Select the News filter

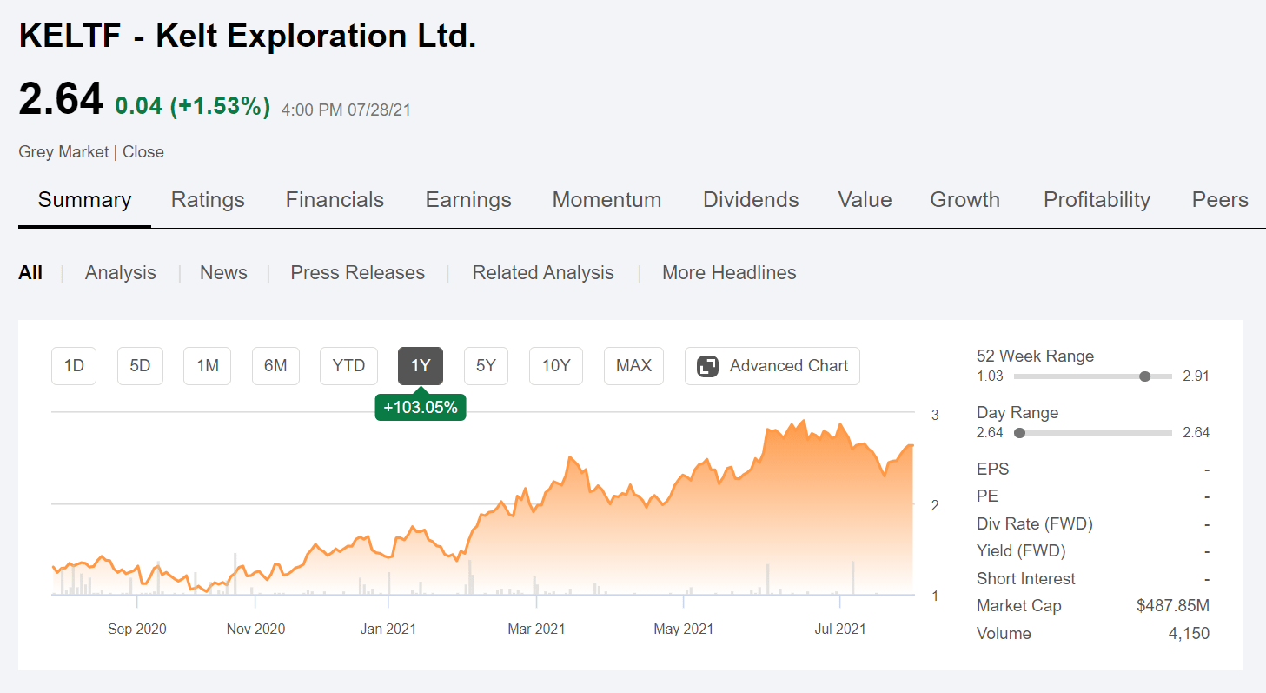pyautogui.click(x=223, y=272)
